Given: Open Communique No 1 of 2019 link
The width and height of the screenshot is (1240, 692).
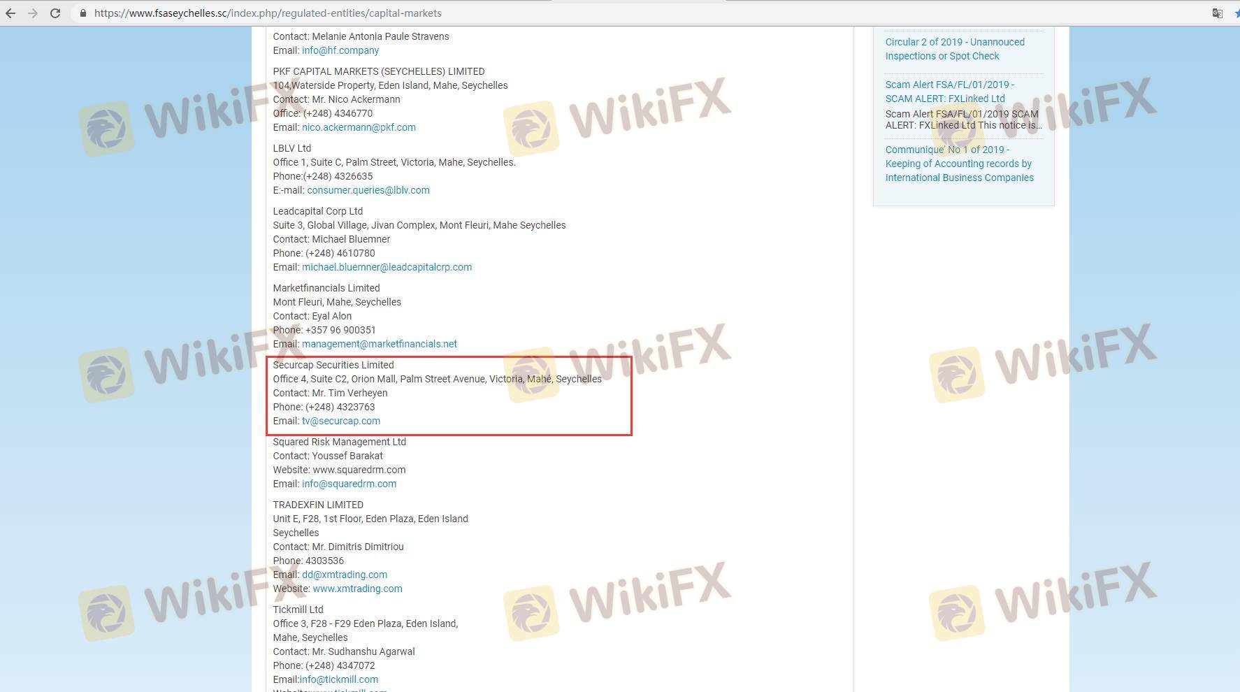Looking at the screenshot, I should [x=960, y=164].
